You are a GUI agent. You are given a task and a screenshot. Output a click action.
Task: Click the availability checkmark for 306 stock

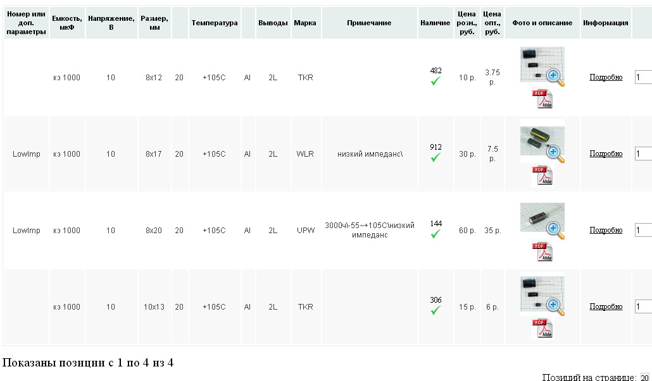point(436,310)
